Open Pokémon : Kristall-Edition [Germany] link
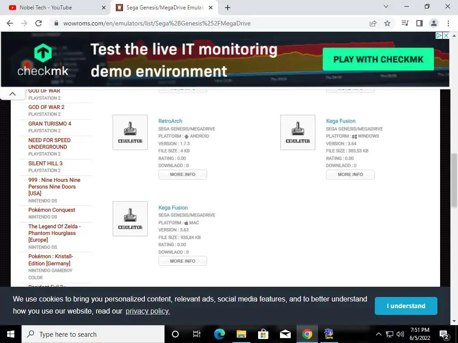 tap(51, 260)
